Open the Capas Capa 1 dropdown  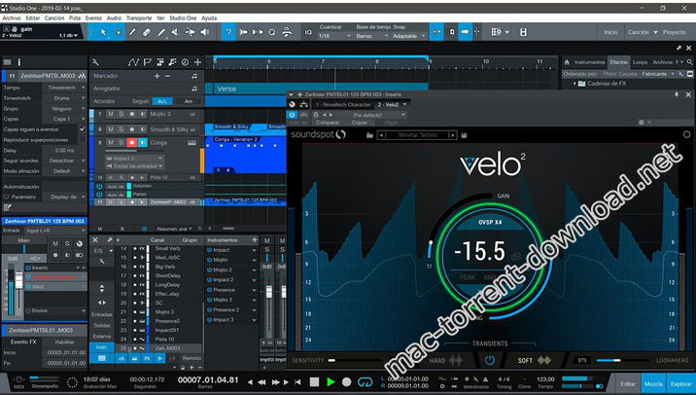tap(65, 119)
